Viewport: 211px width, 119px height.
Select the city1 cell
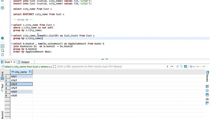coord(21,76)
